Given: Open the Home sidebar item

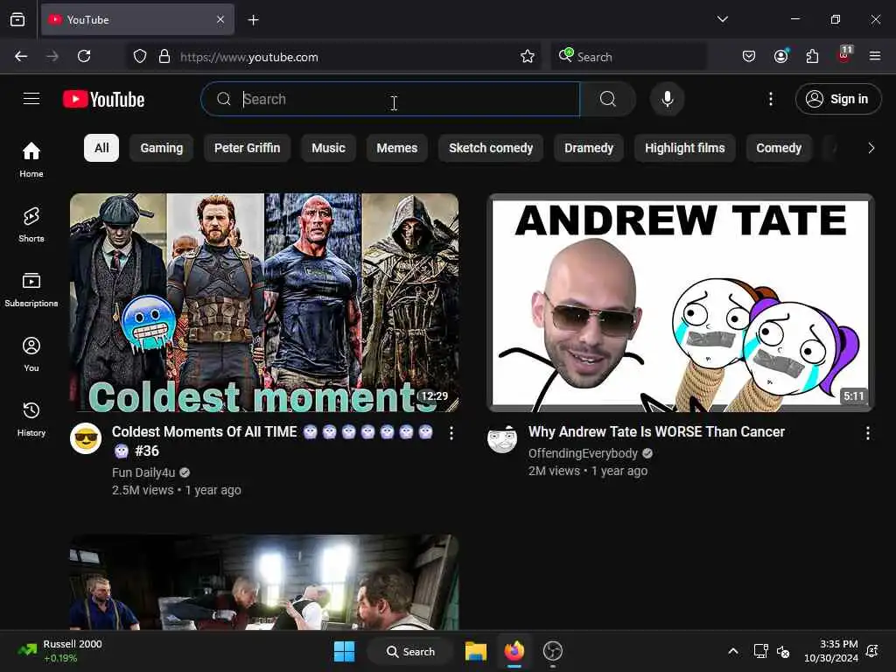Looking at the screenshot, I should pyautogui.click(x=31, y=159).
